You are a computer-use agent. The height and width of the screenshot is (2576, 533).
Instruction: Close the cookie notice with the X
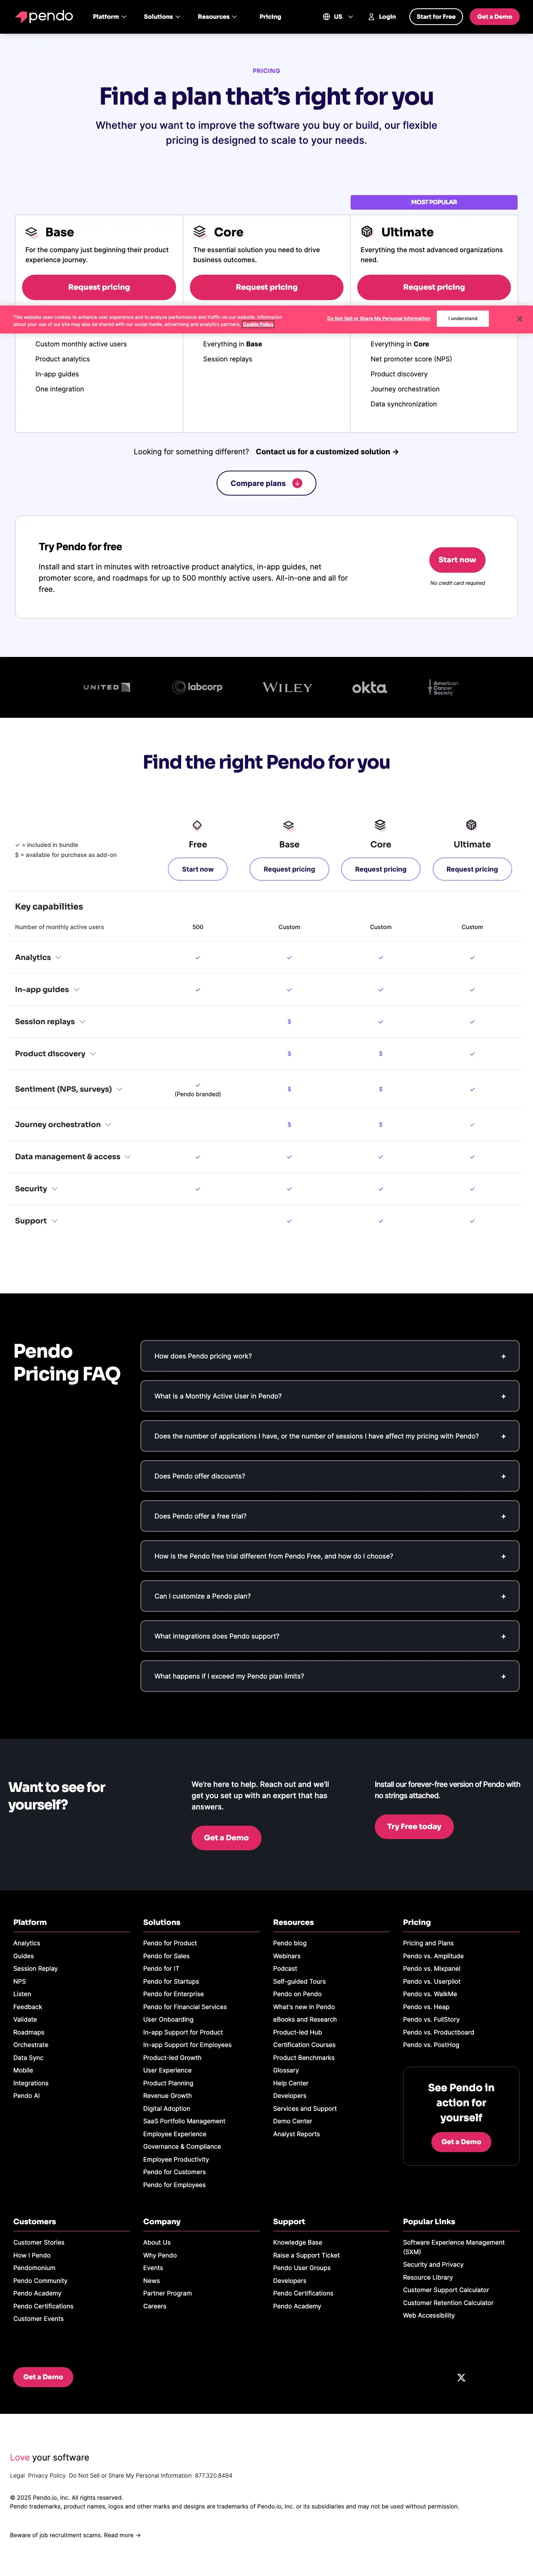(x=519, y=318)
